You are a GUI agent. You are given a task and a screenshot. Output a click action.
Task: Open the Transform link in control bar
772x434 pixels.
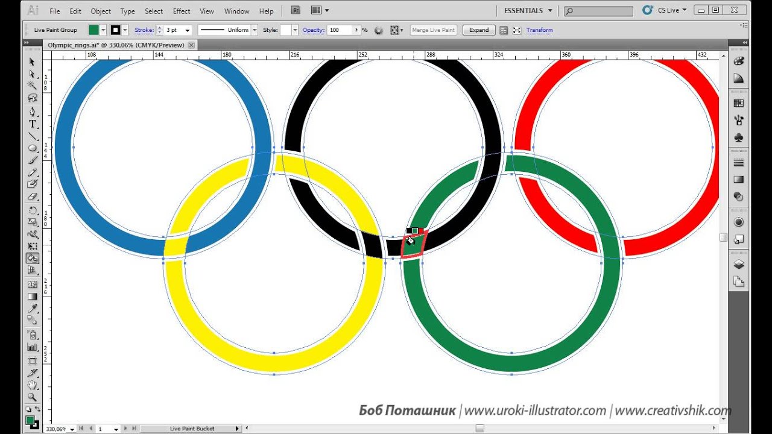point(539,30)
